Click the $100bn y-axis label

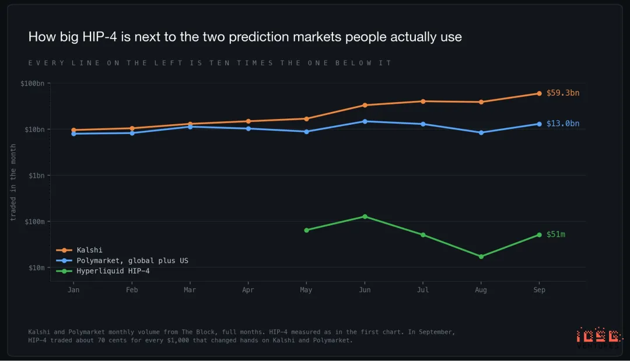click(x=33, y=83)
